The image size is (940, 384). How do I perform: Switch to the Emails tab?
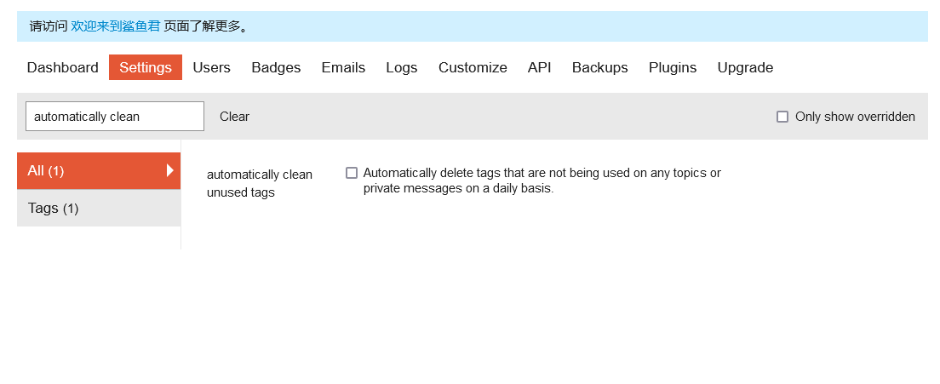(343, 68)
